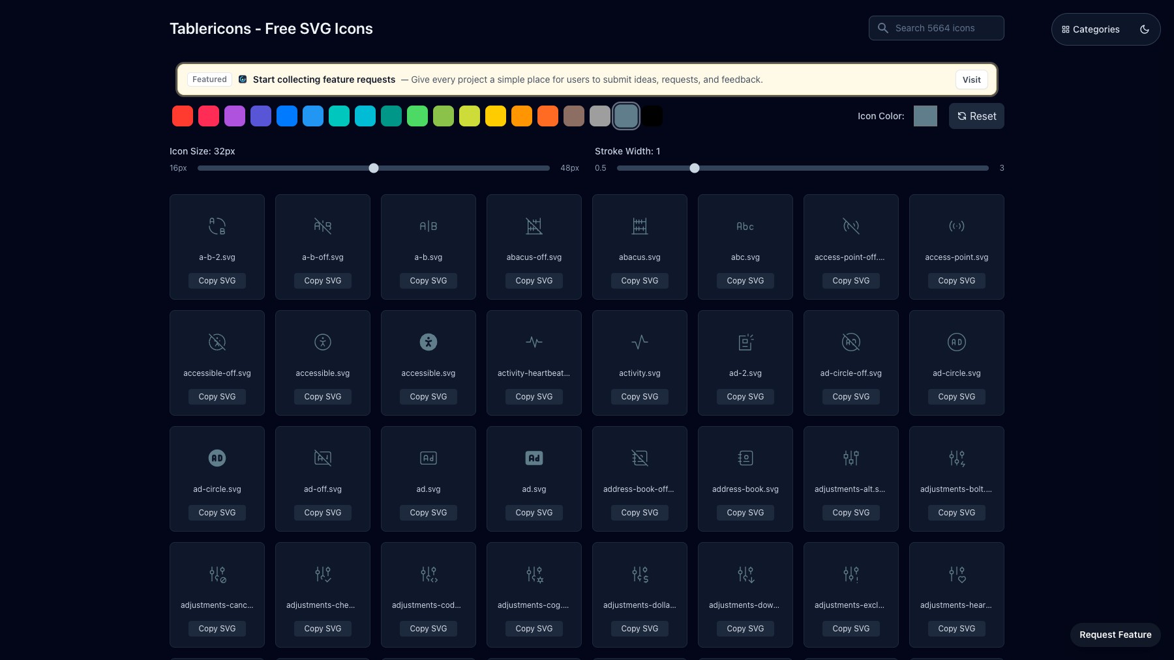This screenshot has height=660, width=1174.
Task: Open the custom Icon Color picker
Action: 926,116
